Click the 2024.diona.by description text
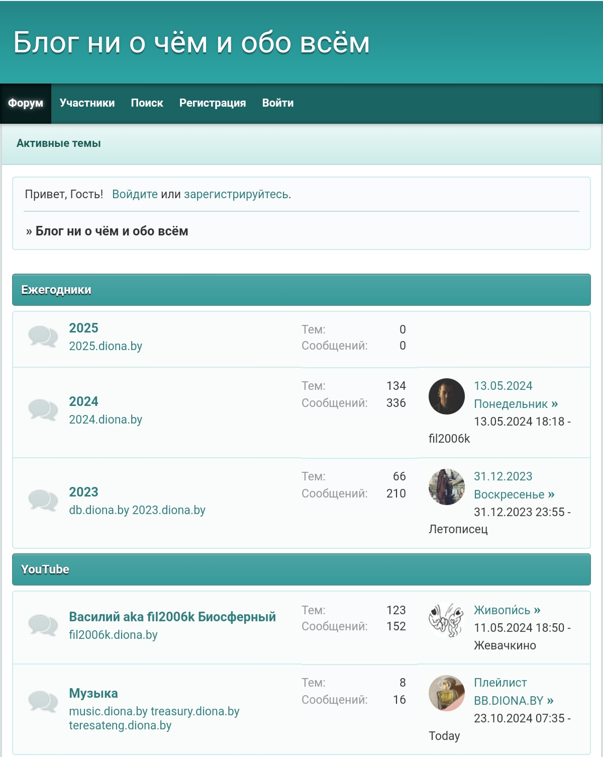The width and height of the screenshot is (603, 757). 106,419
